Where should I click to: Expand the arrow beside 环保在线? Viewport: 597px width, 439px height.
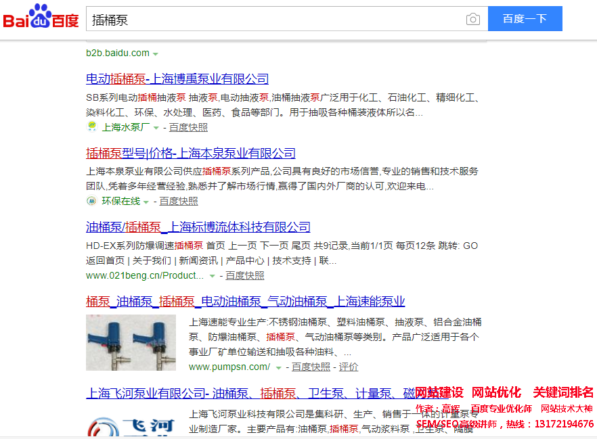click(146, 202)
